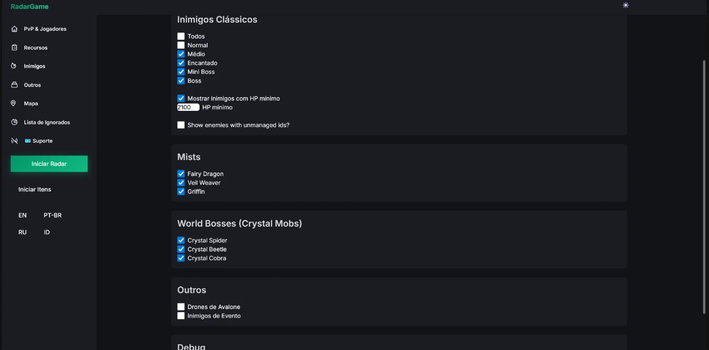Click the flame icon beside Inimigos
This screenshot has height=350, width=709.
tap(14, 66)
